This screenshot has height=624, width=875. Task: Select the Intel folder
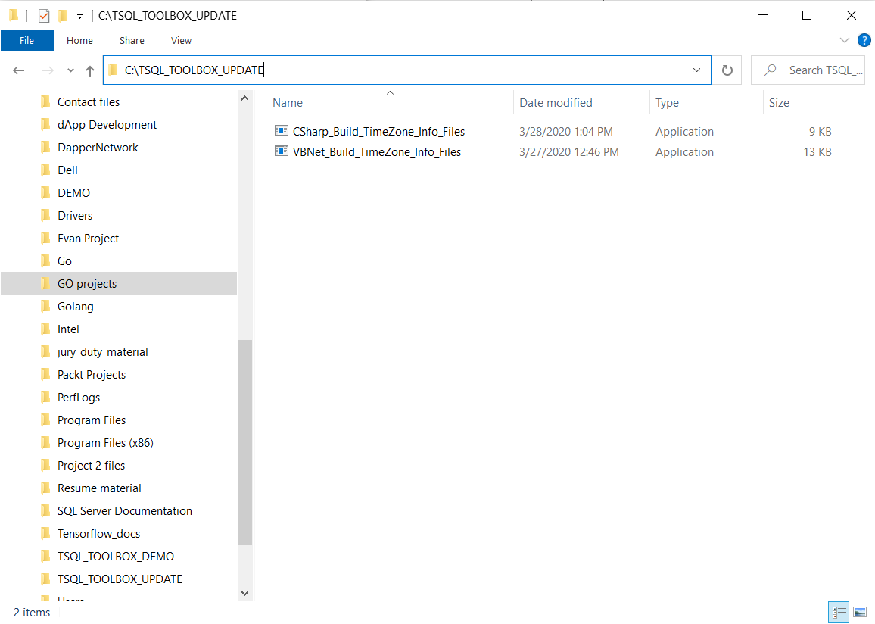[68, 329]
